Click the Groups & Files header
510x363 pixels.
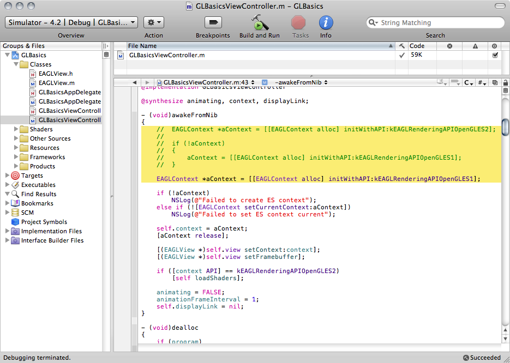point(51,46)
